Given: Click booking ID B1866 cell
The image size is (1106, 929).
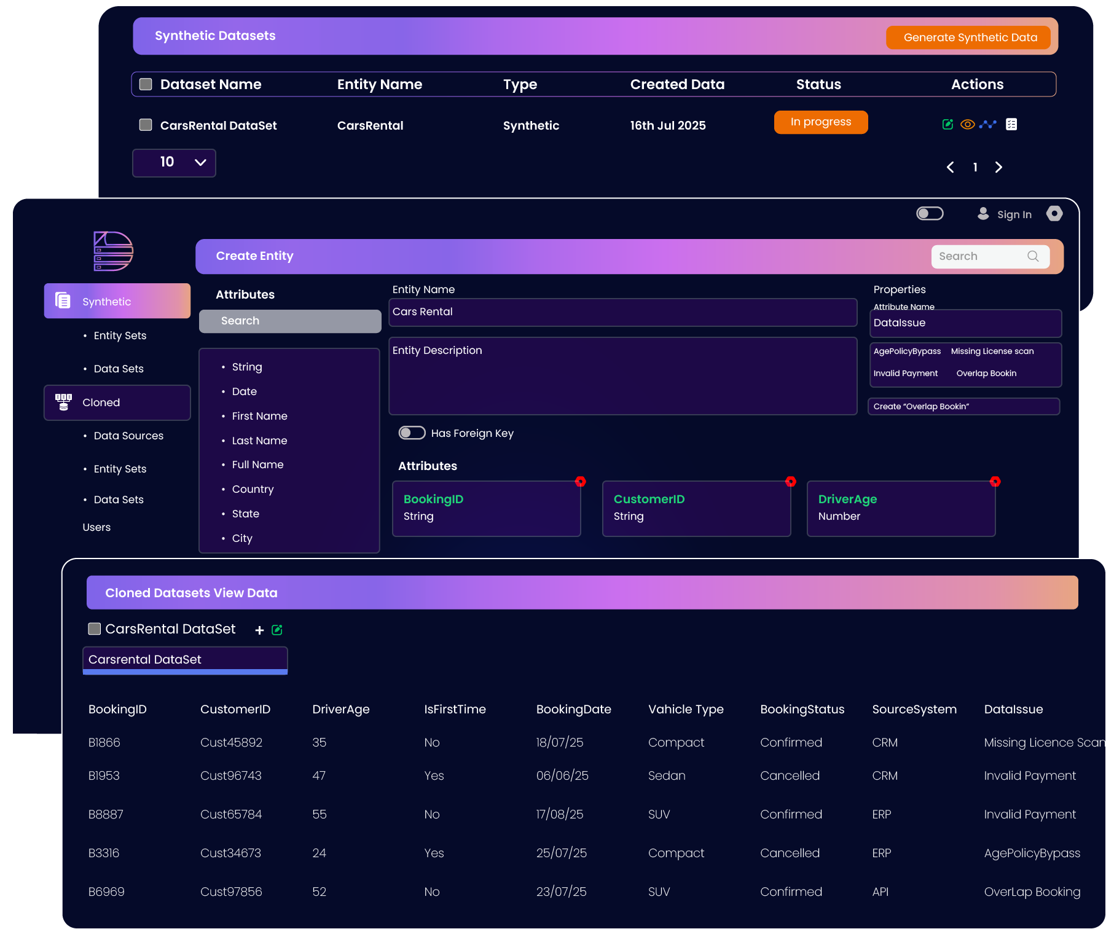Looking at the screenshot, I should [x=104, y=743].
